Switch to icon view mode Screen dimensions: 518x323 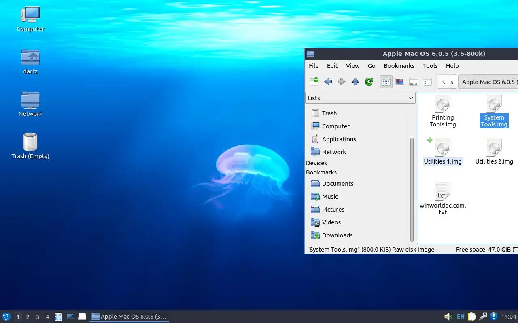pos(386,82)
